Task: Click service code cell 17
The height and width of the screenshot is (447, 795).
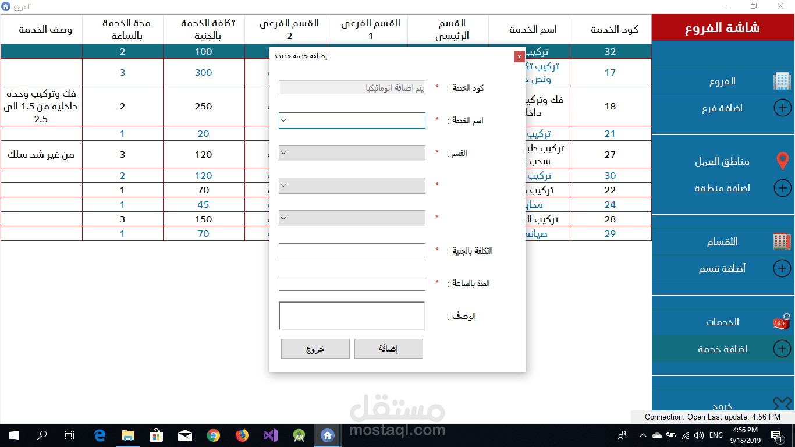Action: pyautogui.click(x=611, y=72)
